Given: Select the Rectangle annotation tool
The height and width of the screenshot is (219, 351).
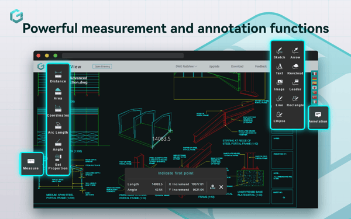Looking at the screenshot, I should pyautogui.click(x=295, y=101).
